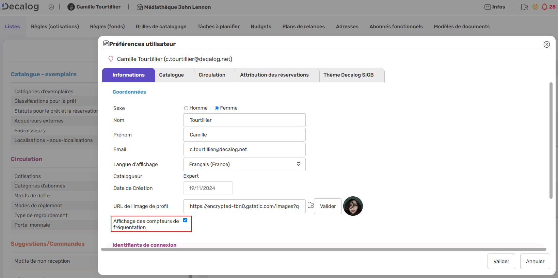This screenshot has width=558, height=278.
Task: Click the Date de Création field
Action: (x=208, y=188)
